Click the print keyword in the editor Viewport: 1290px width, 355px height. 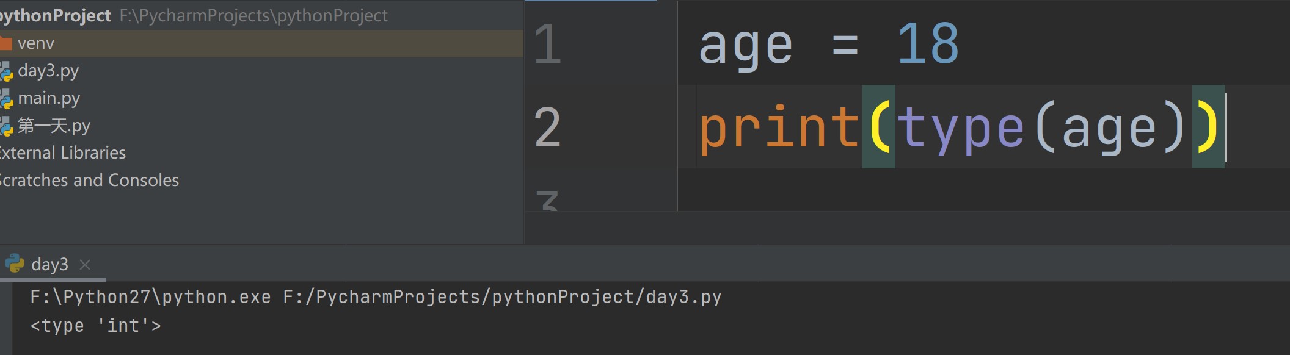[779, 127]
